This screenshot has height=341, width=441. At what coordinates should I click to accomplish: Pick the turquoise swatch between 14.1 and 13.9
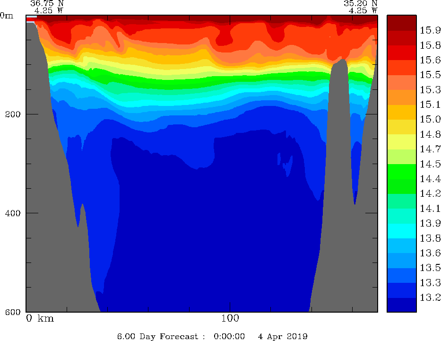click(x=402, y=216)
